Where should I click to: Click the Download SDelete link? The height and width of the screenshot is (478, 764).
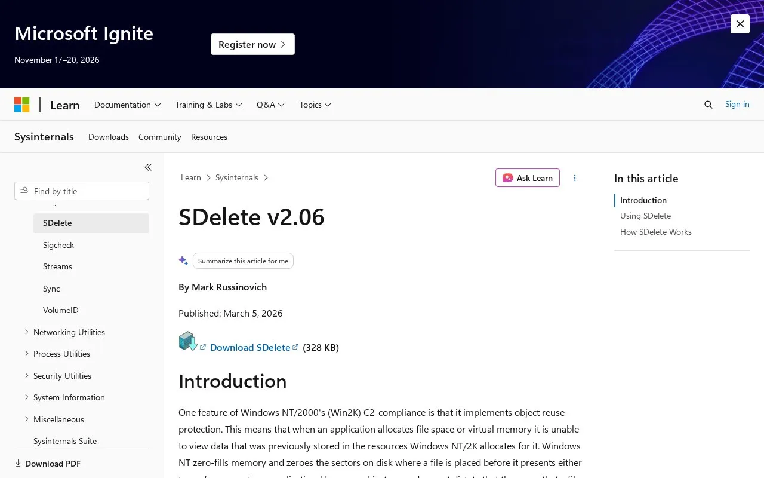coord(250,347)
